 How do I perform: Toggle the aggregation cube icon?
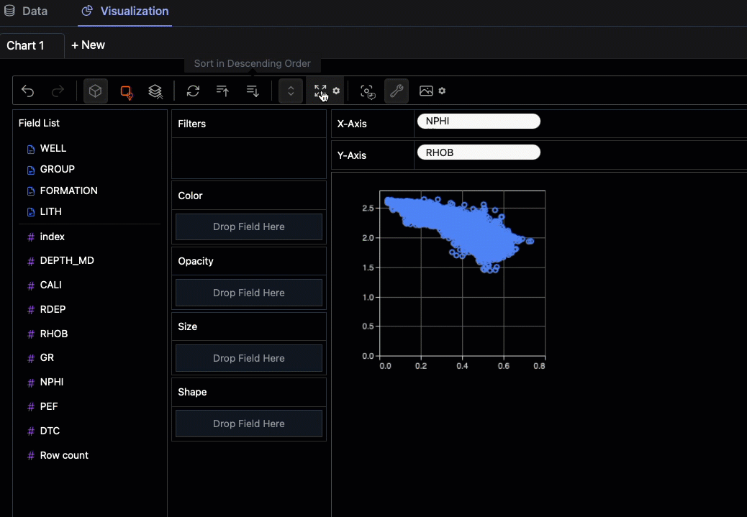96,91
